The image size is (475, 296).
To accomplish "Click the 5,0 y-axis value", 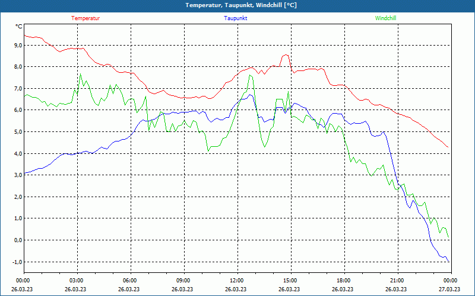I will pos(18,131).
